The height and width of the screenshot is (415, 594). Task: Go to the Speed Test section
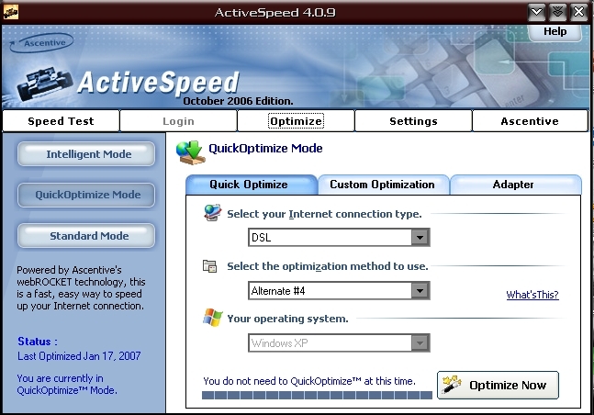[x=61, y=121]
